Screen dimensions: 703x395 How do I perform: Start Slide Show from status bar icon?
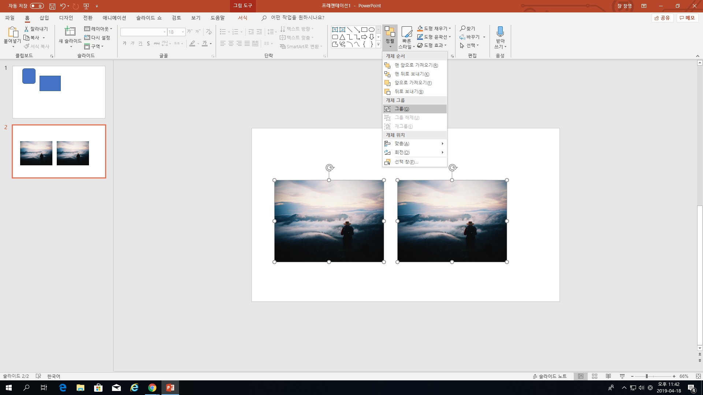(622, 376)
